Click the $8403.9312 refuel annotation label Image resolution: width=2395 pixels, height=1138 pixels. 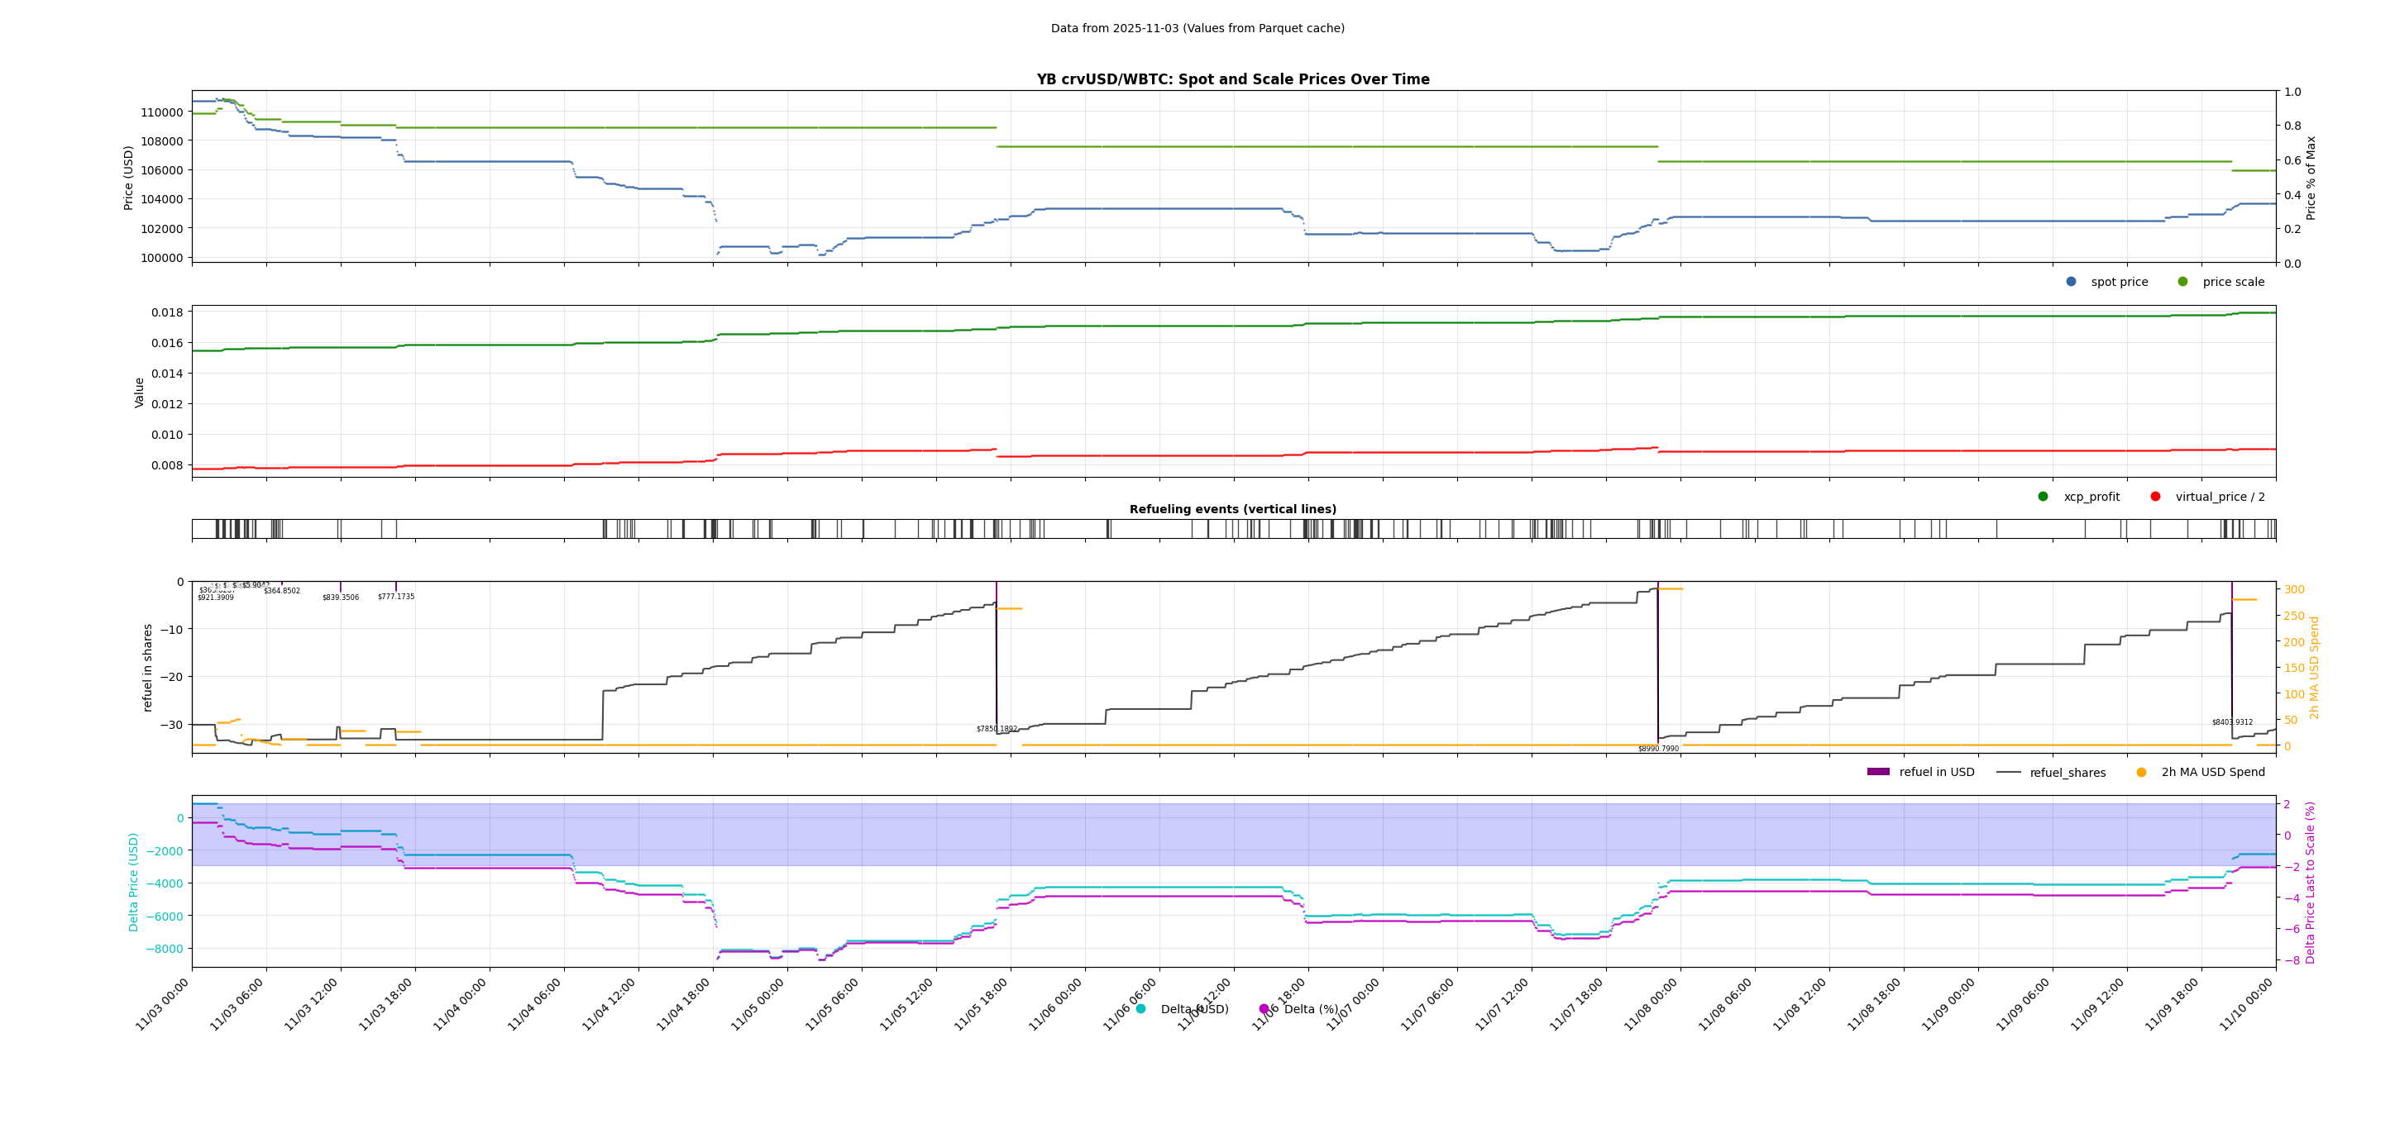pos(2232,721)
